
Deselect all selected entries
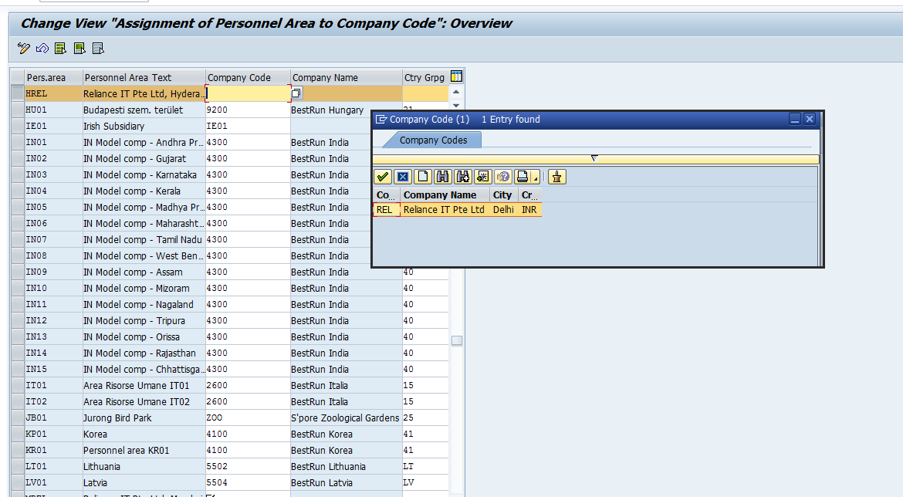98,48
